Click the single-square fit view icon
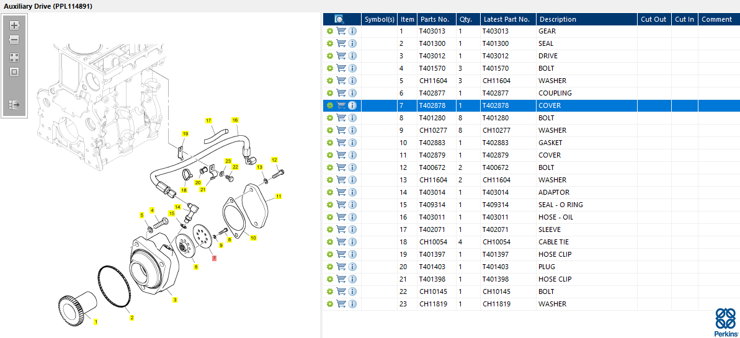The width and height of the screenshot is (740, 338). click(14, 72)
